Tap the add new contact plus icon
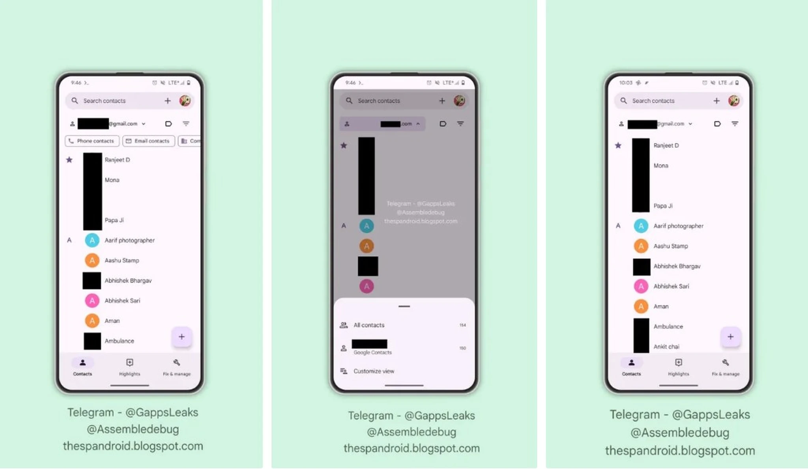Viewport: 808px width, 469px height. [181, 337]
